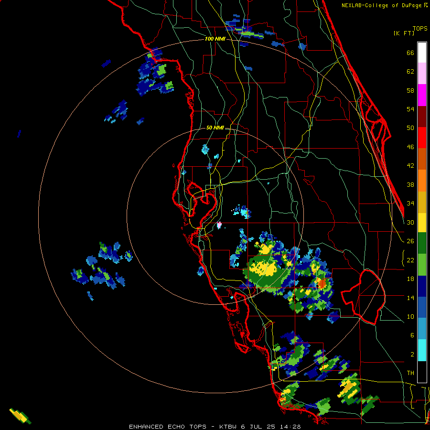Choose the navy blue legend swatch
Viewport: 430px width, 430px height.
click(x=422, y=286)
